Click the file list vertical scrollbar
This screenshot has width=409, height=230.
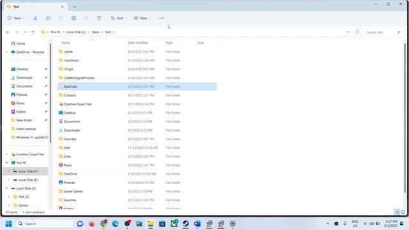click(405, 118)
